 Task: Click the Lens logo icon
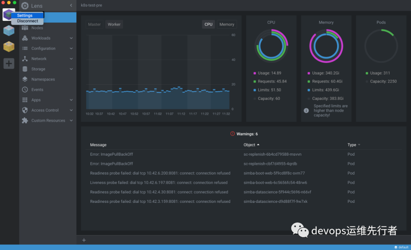(x=25, y=5)
